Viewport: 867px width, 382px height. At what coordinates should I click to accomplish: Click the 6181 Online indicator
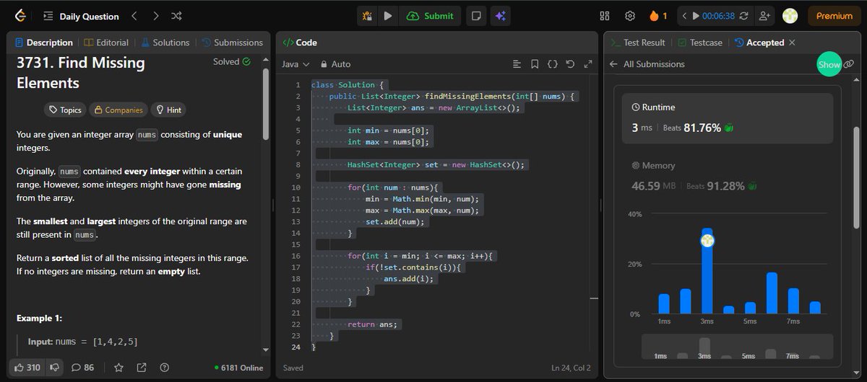point(239,368)
